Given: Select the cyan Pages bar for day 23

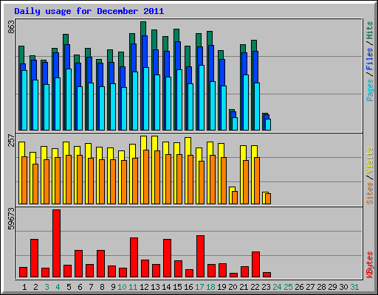Looking at the screenshot, I should [x=268, y=125].
